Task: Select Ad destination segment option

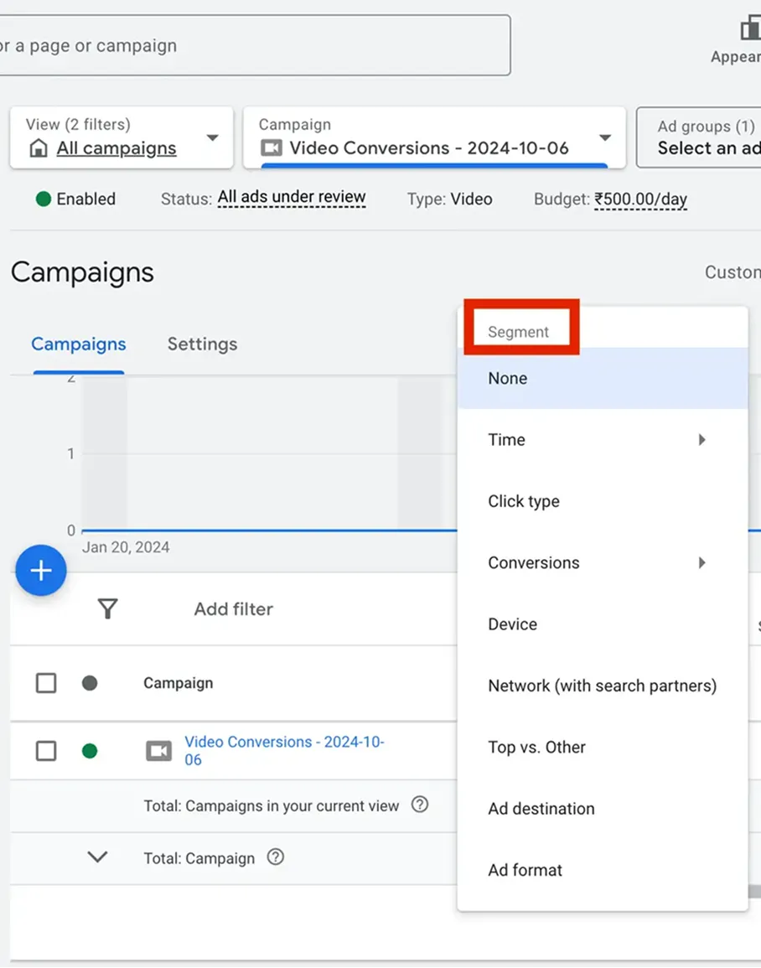Action: (603, 808)
